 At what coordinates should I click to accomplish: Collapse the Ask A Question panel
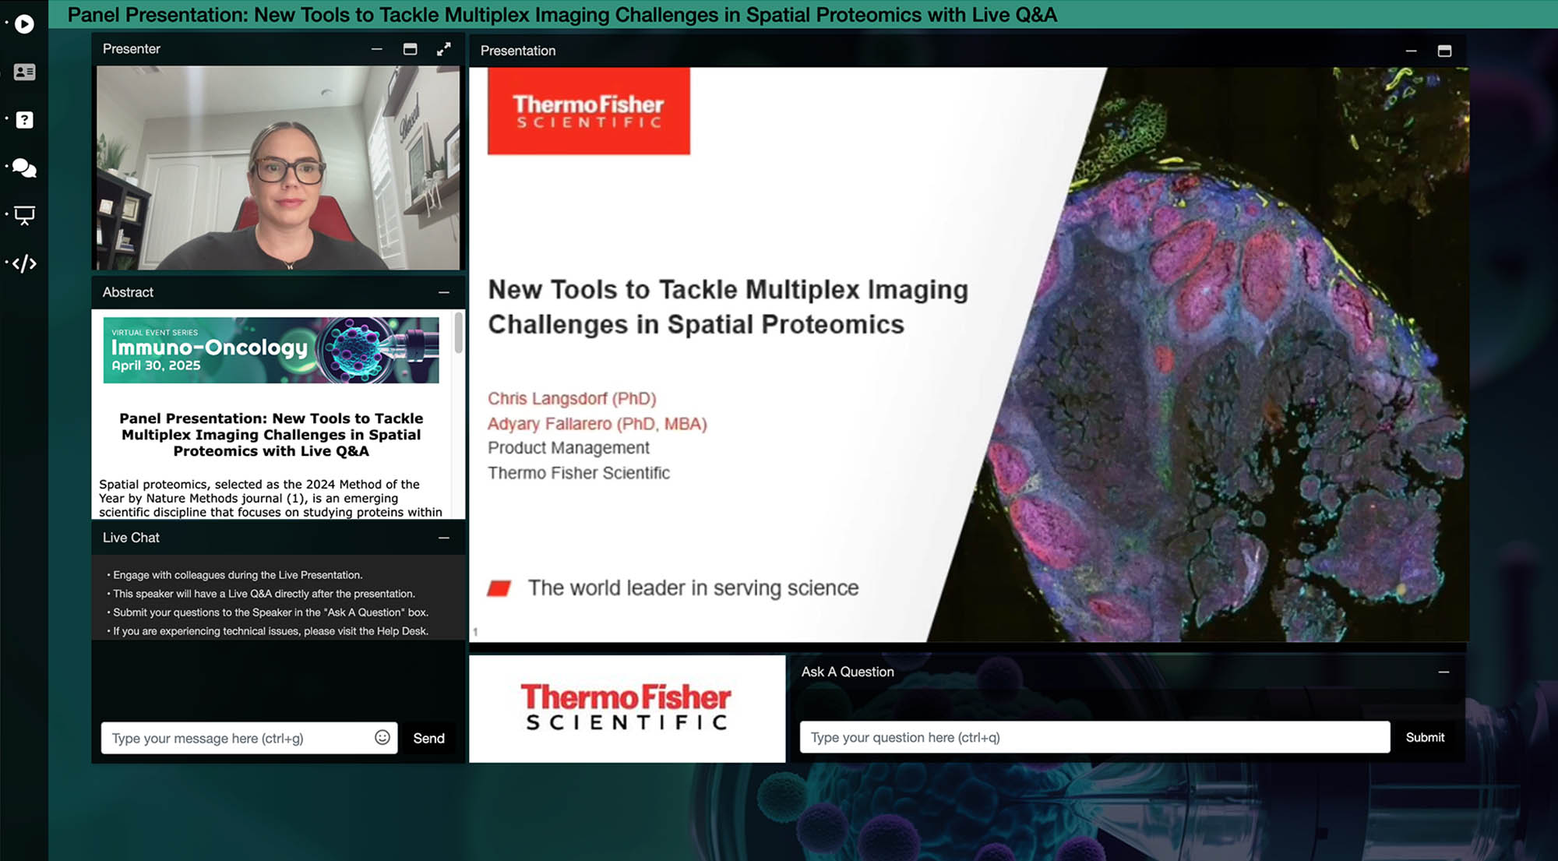coord(1443,672)
